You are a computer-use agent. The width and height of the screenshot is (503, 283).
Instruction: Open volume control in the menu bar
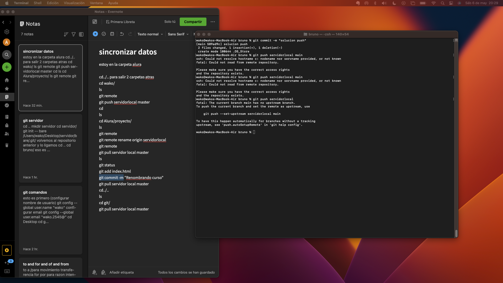(384, 3)
